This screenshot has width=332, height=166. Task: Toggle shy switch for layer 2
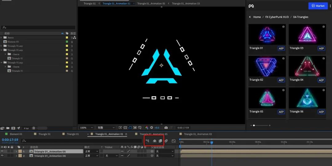click(x=122, y=156)
